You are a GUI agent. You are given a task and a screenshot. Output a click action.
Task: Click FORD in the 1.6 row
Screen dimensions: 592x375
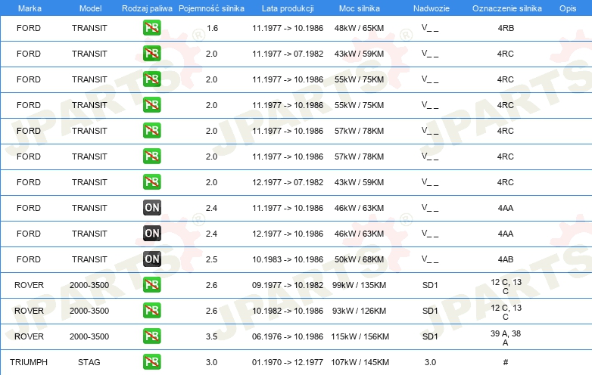(x=29, y=28)
